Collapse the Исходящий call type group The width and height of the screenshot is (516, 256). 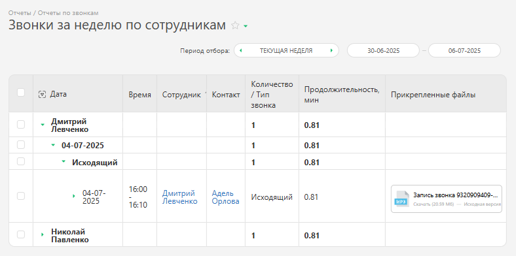(x=64, y=162)
